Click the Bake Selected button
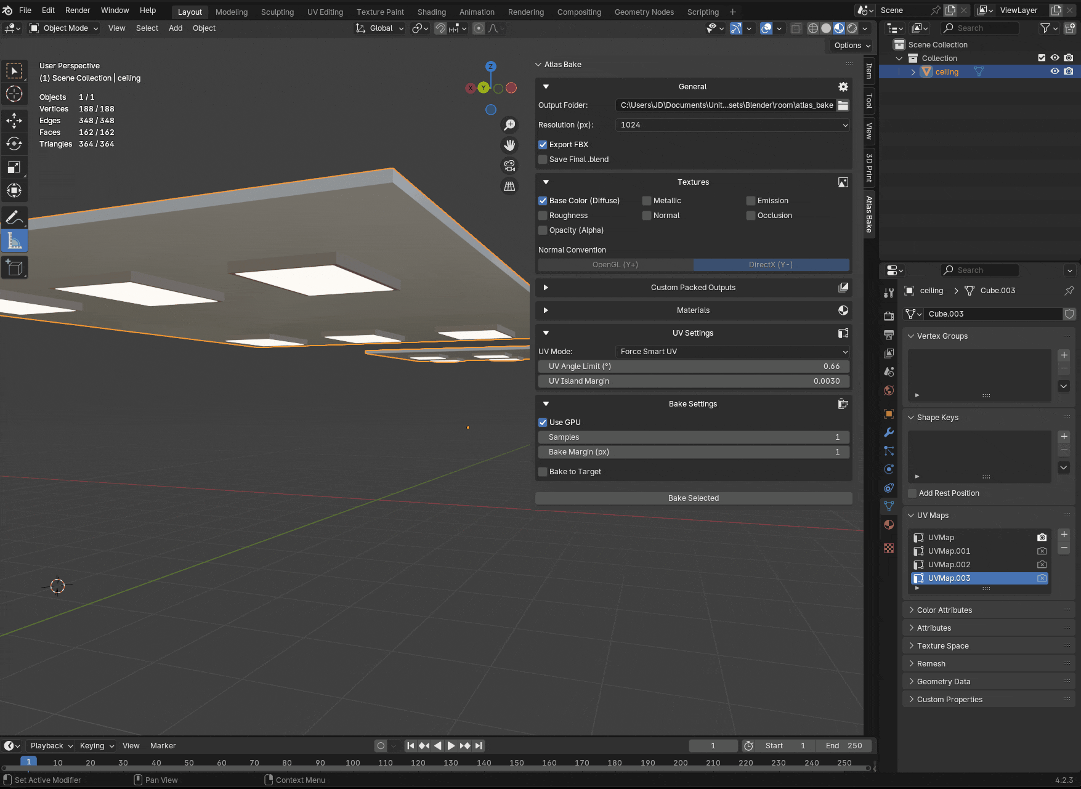The height and width of the screenshot is (789, 1081). (x=693, y=498)
